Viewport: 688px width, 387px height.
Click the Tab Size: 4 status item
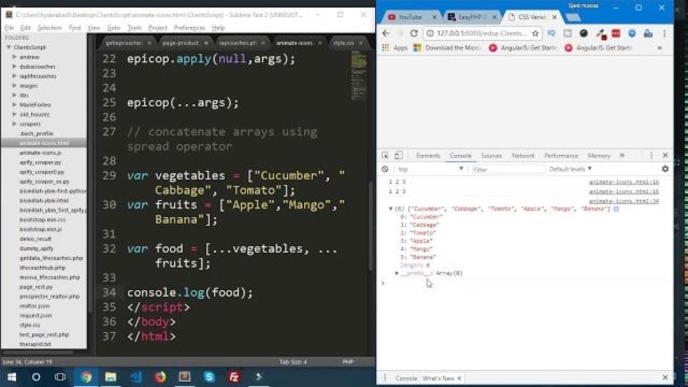293,362
